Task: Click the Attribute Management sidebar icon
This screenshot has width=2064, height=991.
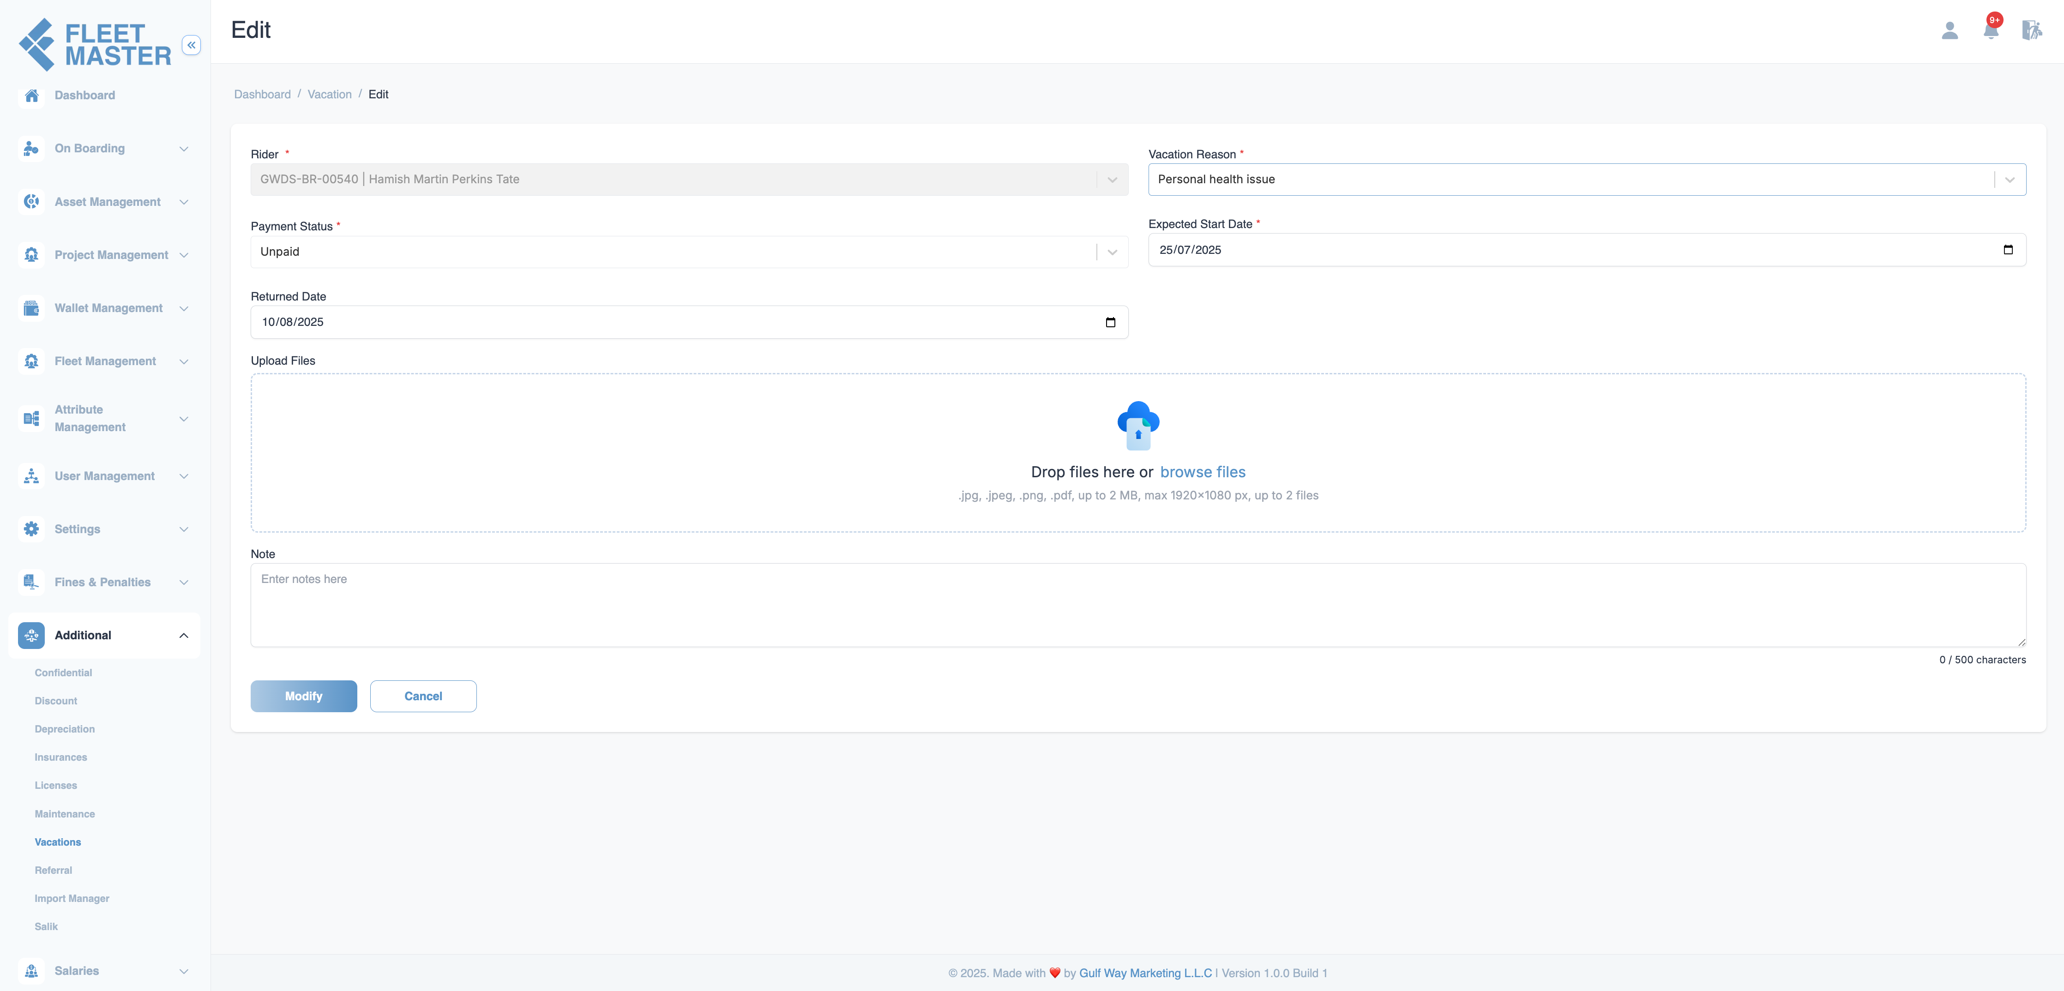Action: click(31, 418)
